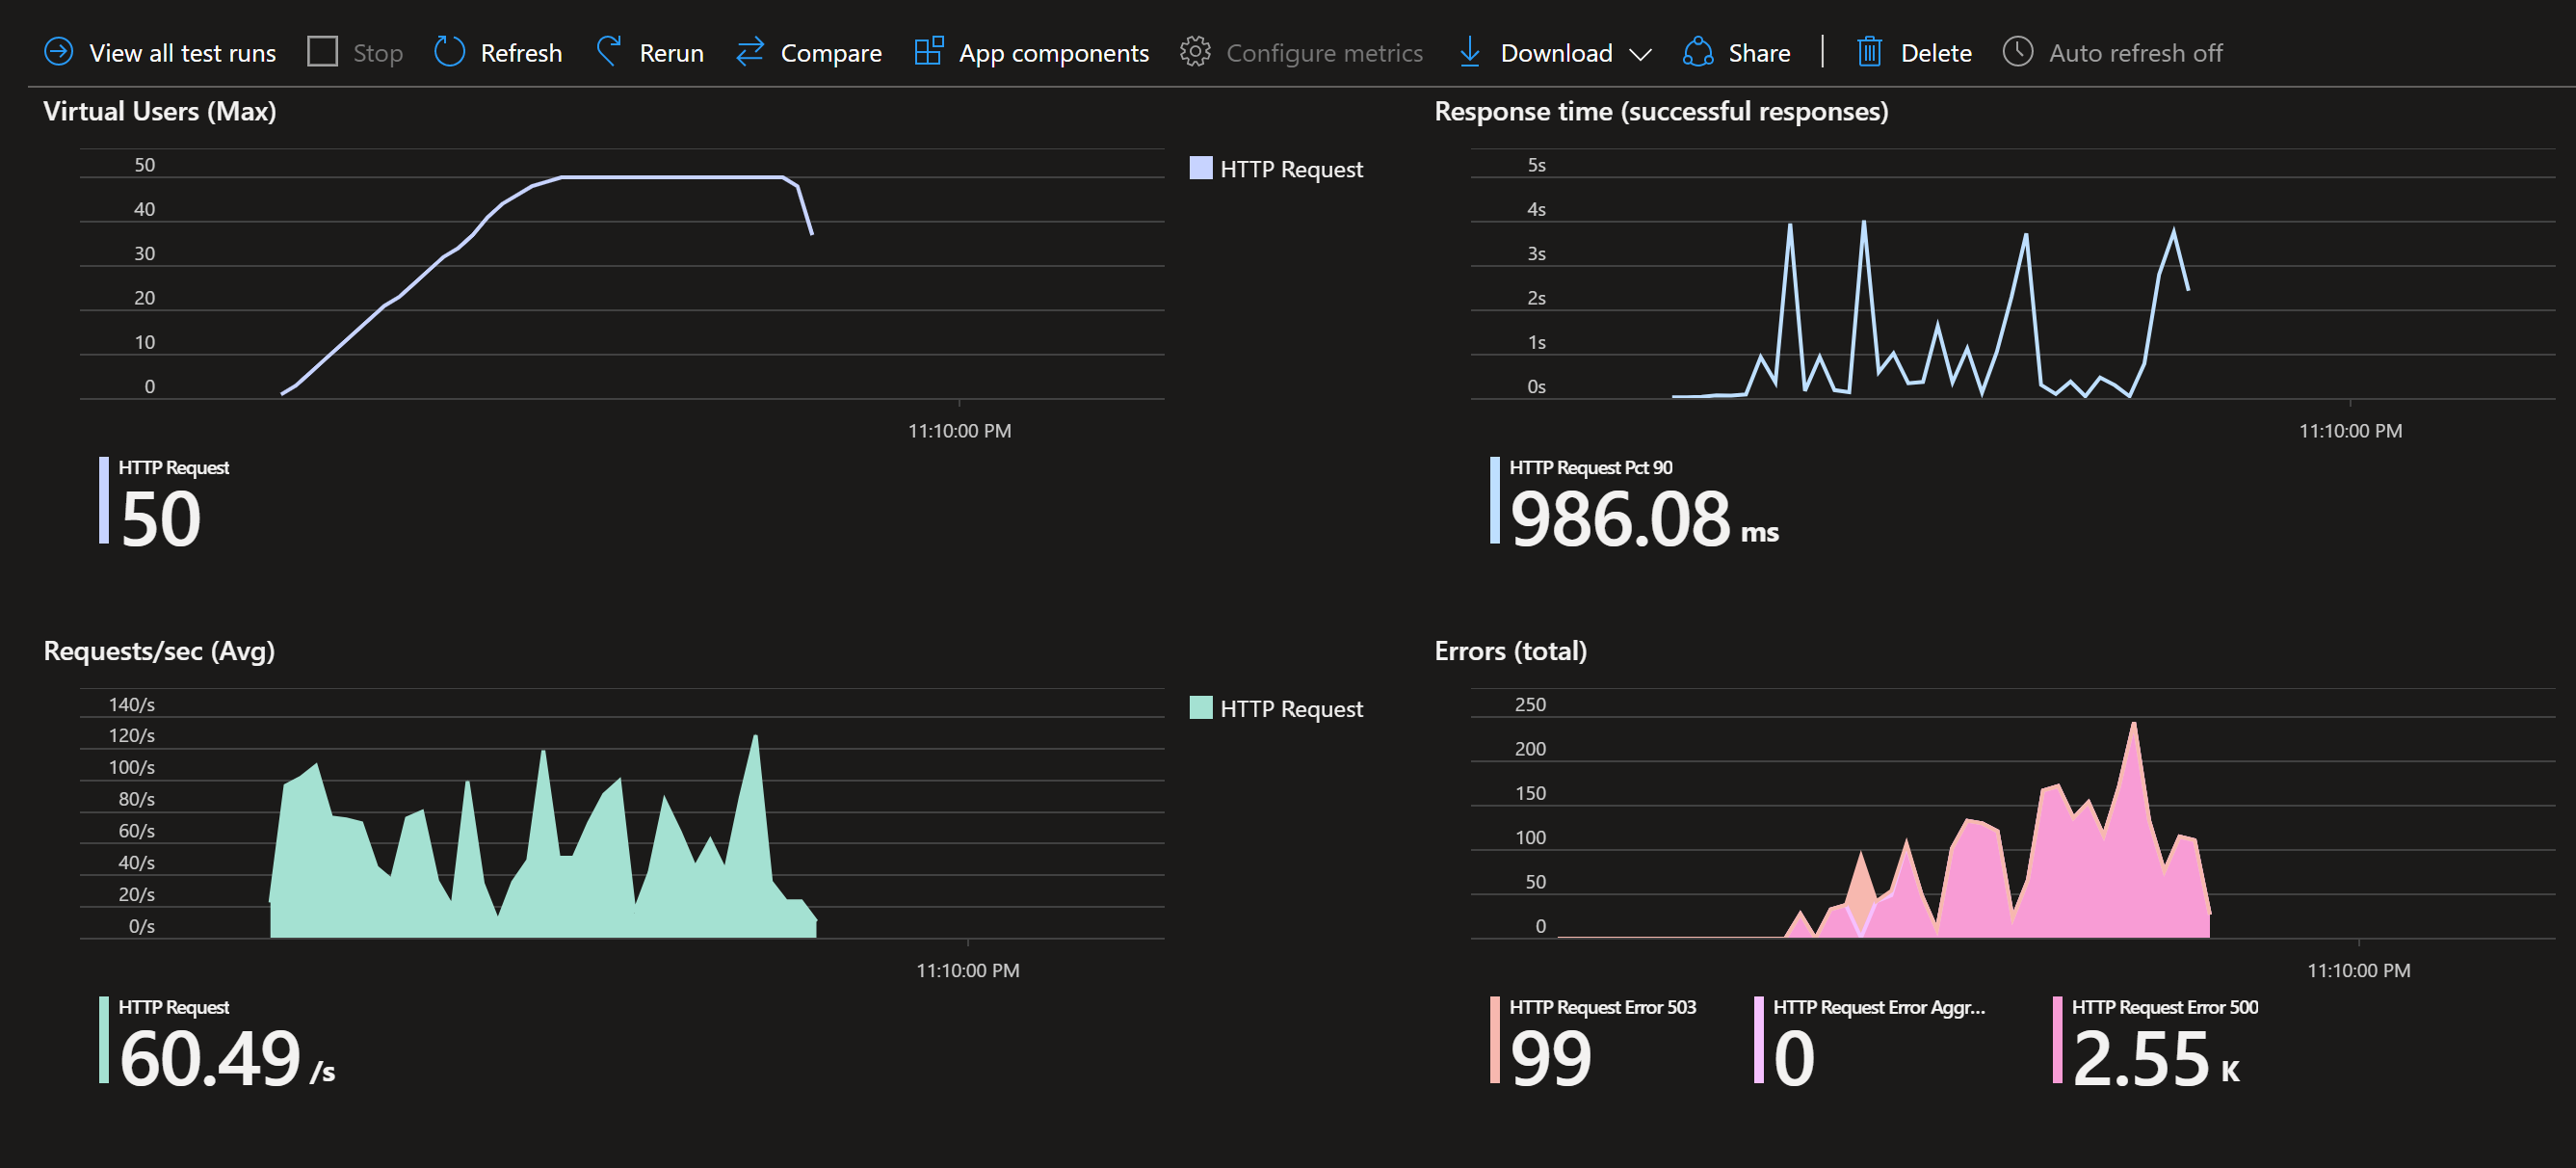Image resolution: width=2576 pixels, height=1168 pixels.
Task: Click 11:10:00 PM marker under Errors chart
Action: (2358, 971)
